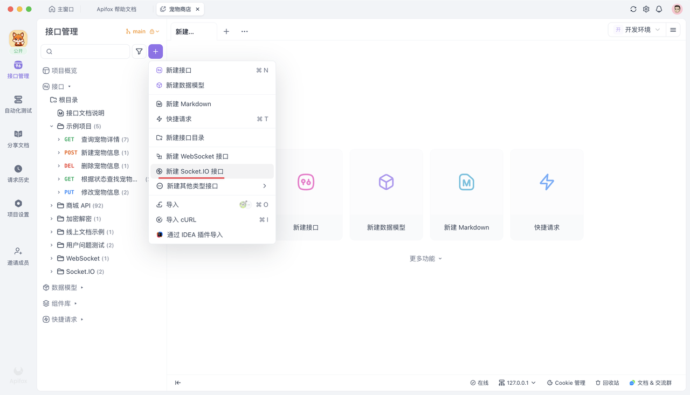Open the notifications bell icon

pyautogui.click(x=659, y=9)
